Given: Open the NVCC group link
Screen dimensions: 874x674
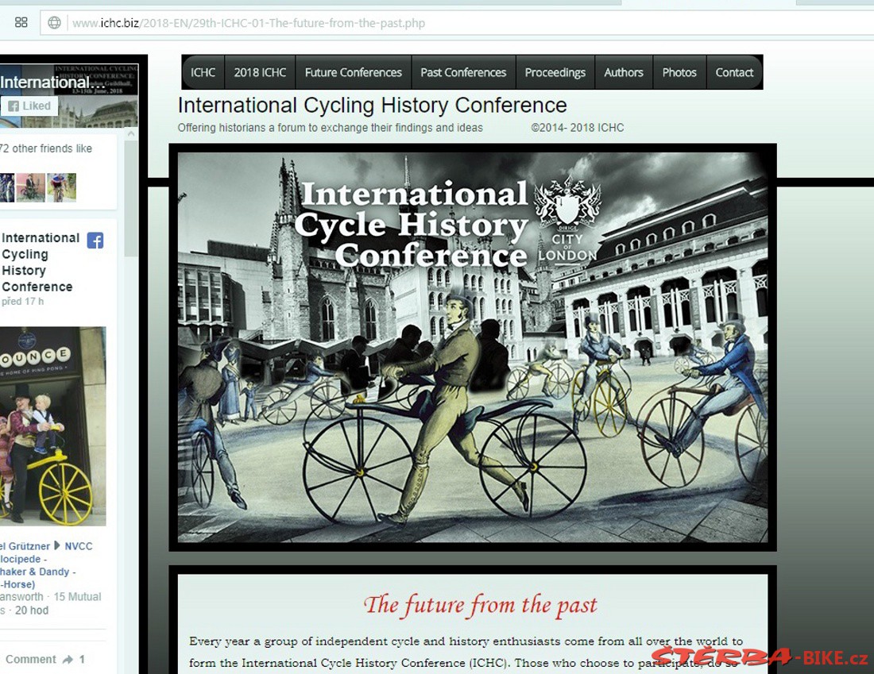Looking at the screenshot, I should [79, 546].
